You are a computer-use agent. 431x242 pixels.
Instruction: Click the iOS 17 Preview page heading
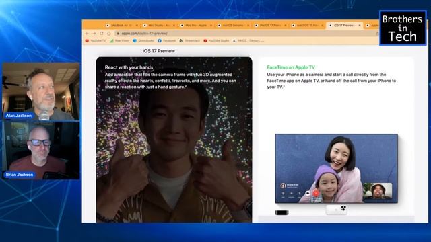click(x=159, y=51)
